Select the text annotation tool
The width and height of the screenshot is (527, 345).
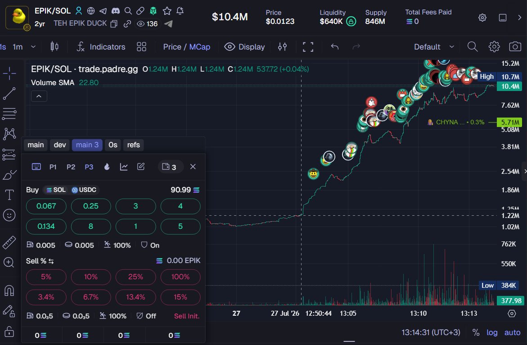(9, 195)
